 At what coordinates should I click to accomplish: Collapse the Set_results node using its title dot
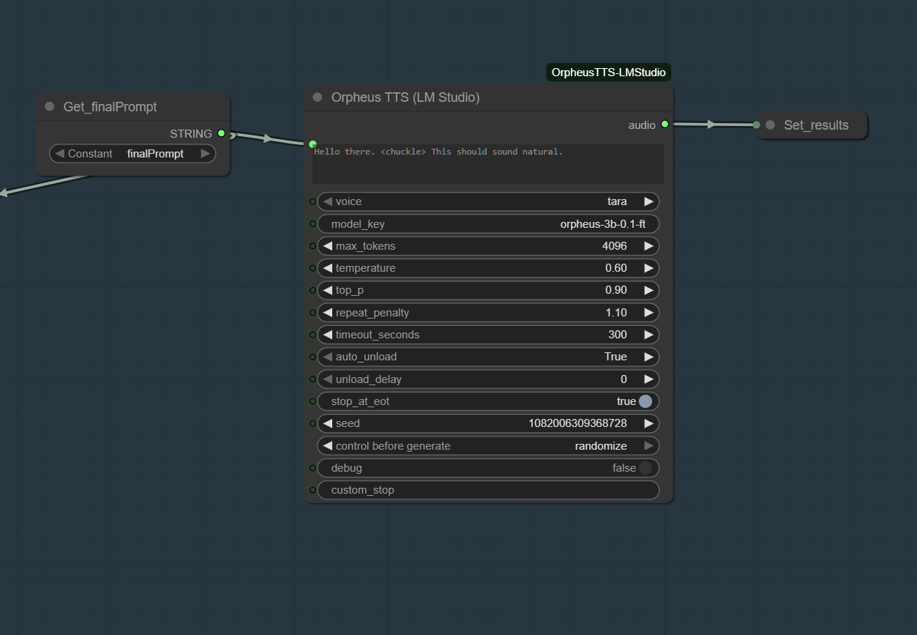click(770, 125)
